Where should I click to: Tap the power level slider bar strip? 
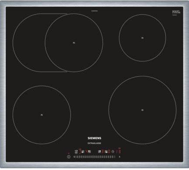[x=94, y=157]
